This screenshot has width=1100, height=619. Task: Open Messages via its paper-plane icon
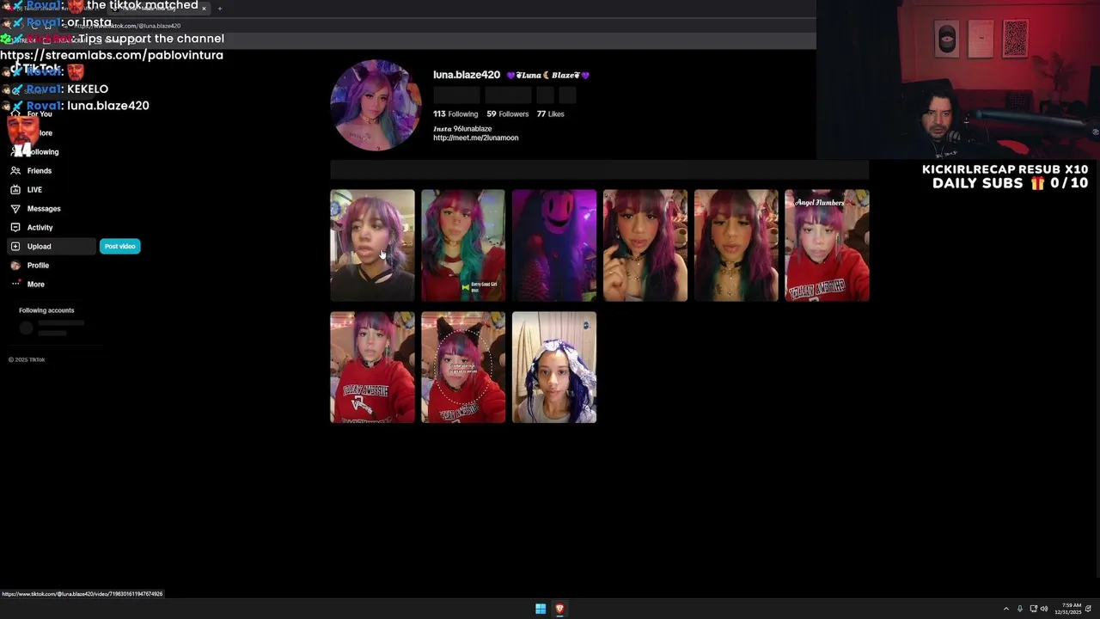tap(15, 209)
